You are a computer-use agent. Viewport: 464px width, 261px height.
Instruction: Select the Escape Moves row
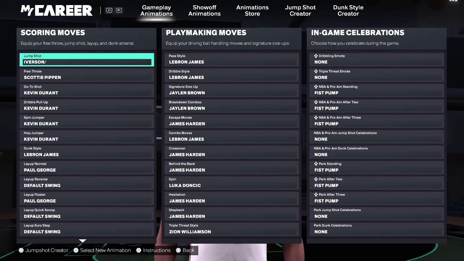pos(232,121)
